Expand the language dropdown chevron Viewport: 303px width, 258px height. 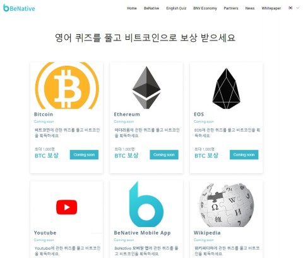point(297,8)
